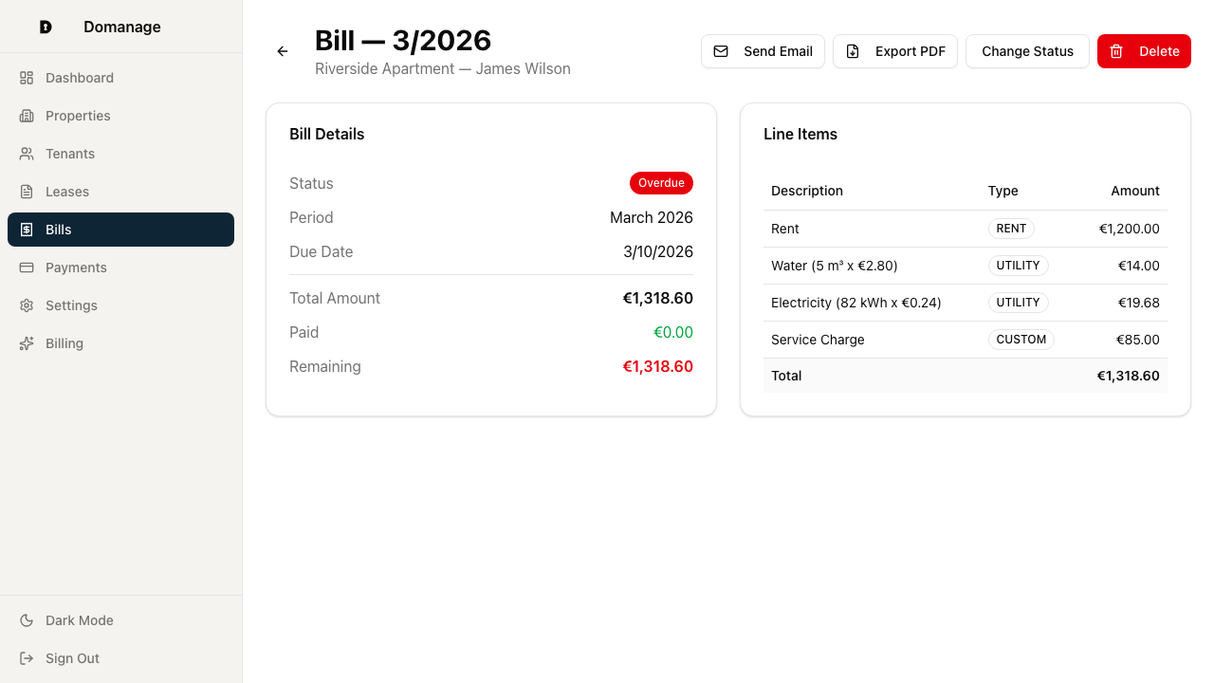
Task: Toggle Dark Mode
Action: pyautogui.click(x=80, y=620)
